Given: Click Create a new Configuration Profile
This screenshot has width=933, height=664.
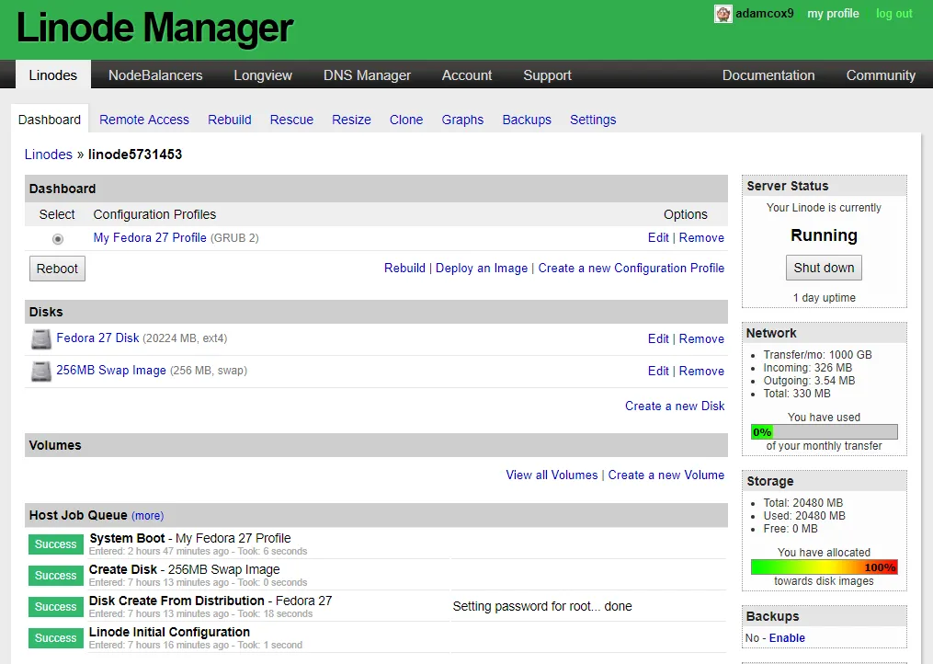Looking at the screenshot, I should point(631,268).
